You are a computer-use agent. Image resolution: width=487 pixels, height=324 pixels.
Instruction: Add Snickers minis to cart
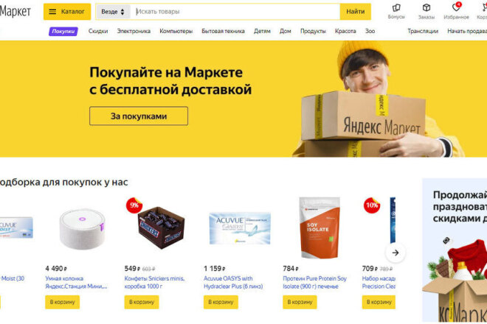pos(142,302)
